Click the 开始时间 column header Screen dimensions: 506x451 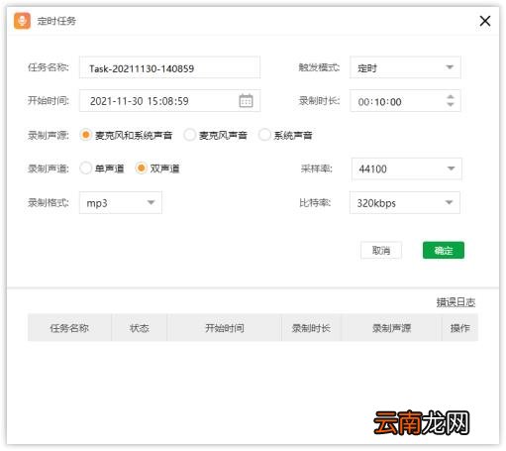(225, 328)
